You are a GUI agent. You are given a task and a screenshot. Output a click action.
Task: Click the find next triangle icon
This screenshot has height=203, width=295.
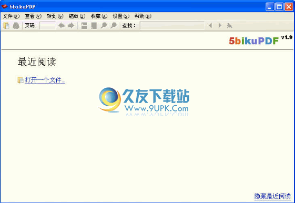point(220,25)
